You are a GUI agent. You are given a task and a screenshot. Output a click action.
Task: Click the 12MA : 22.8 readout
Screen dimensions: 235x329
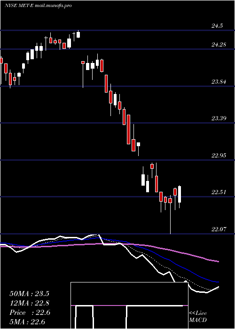[x=30, y=303]
